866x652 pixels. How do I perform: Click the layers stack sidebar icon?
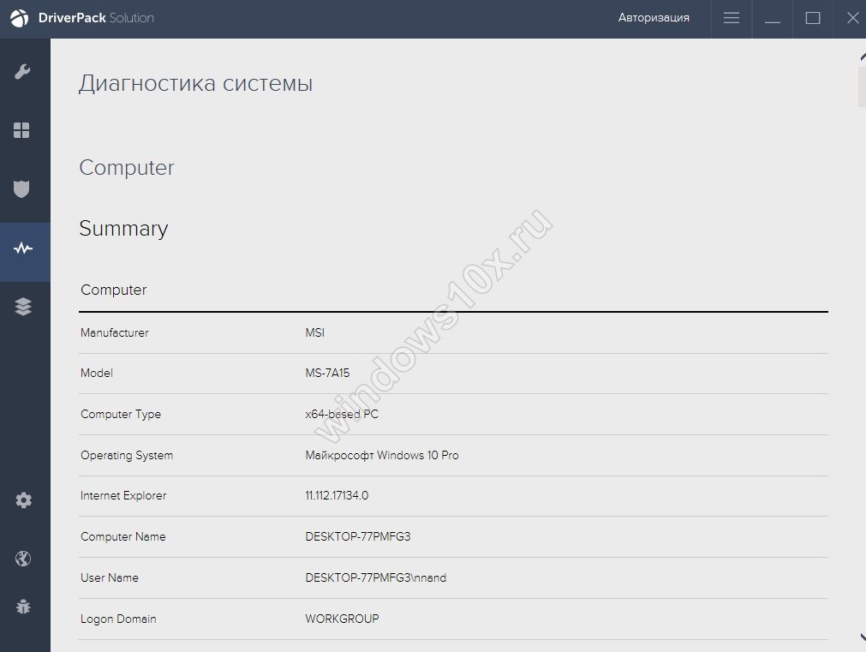(23, 307)
